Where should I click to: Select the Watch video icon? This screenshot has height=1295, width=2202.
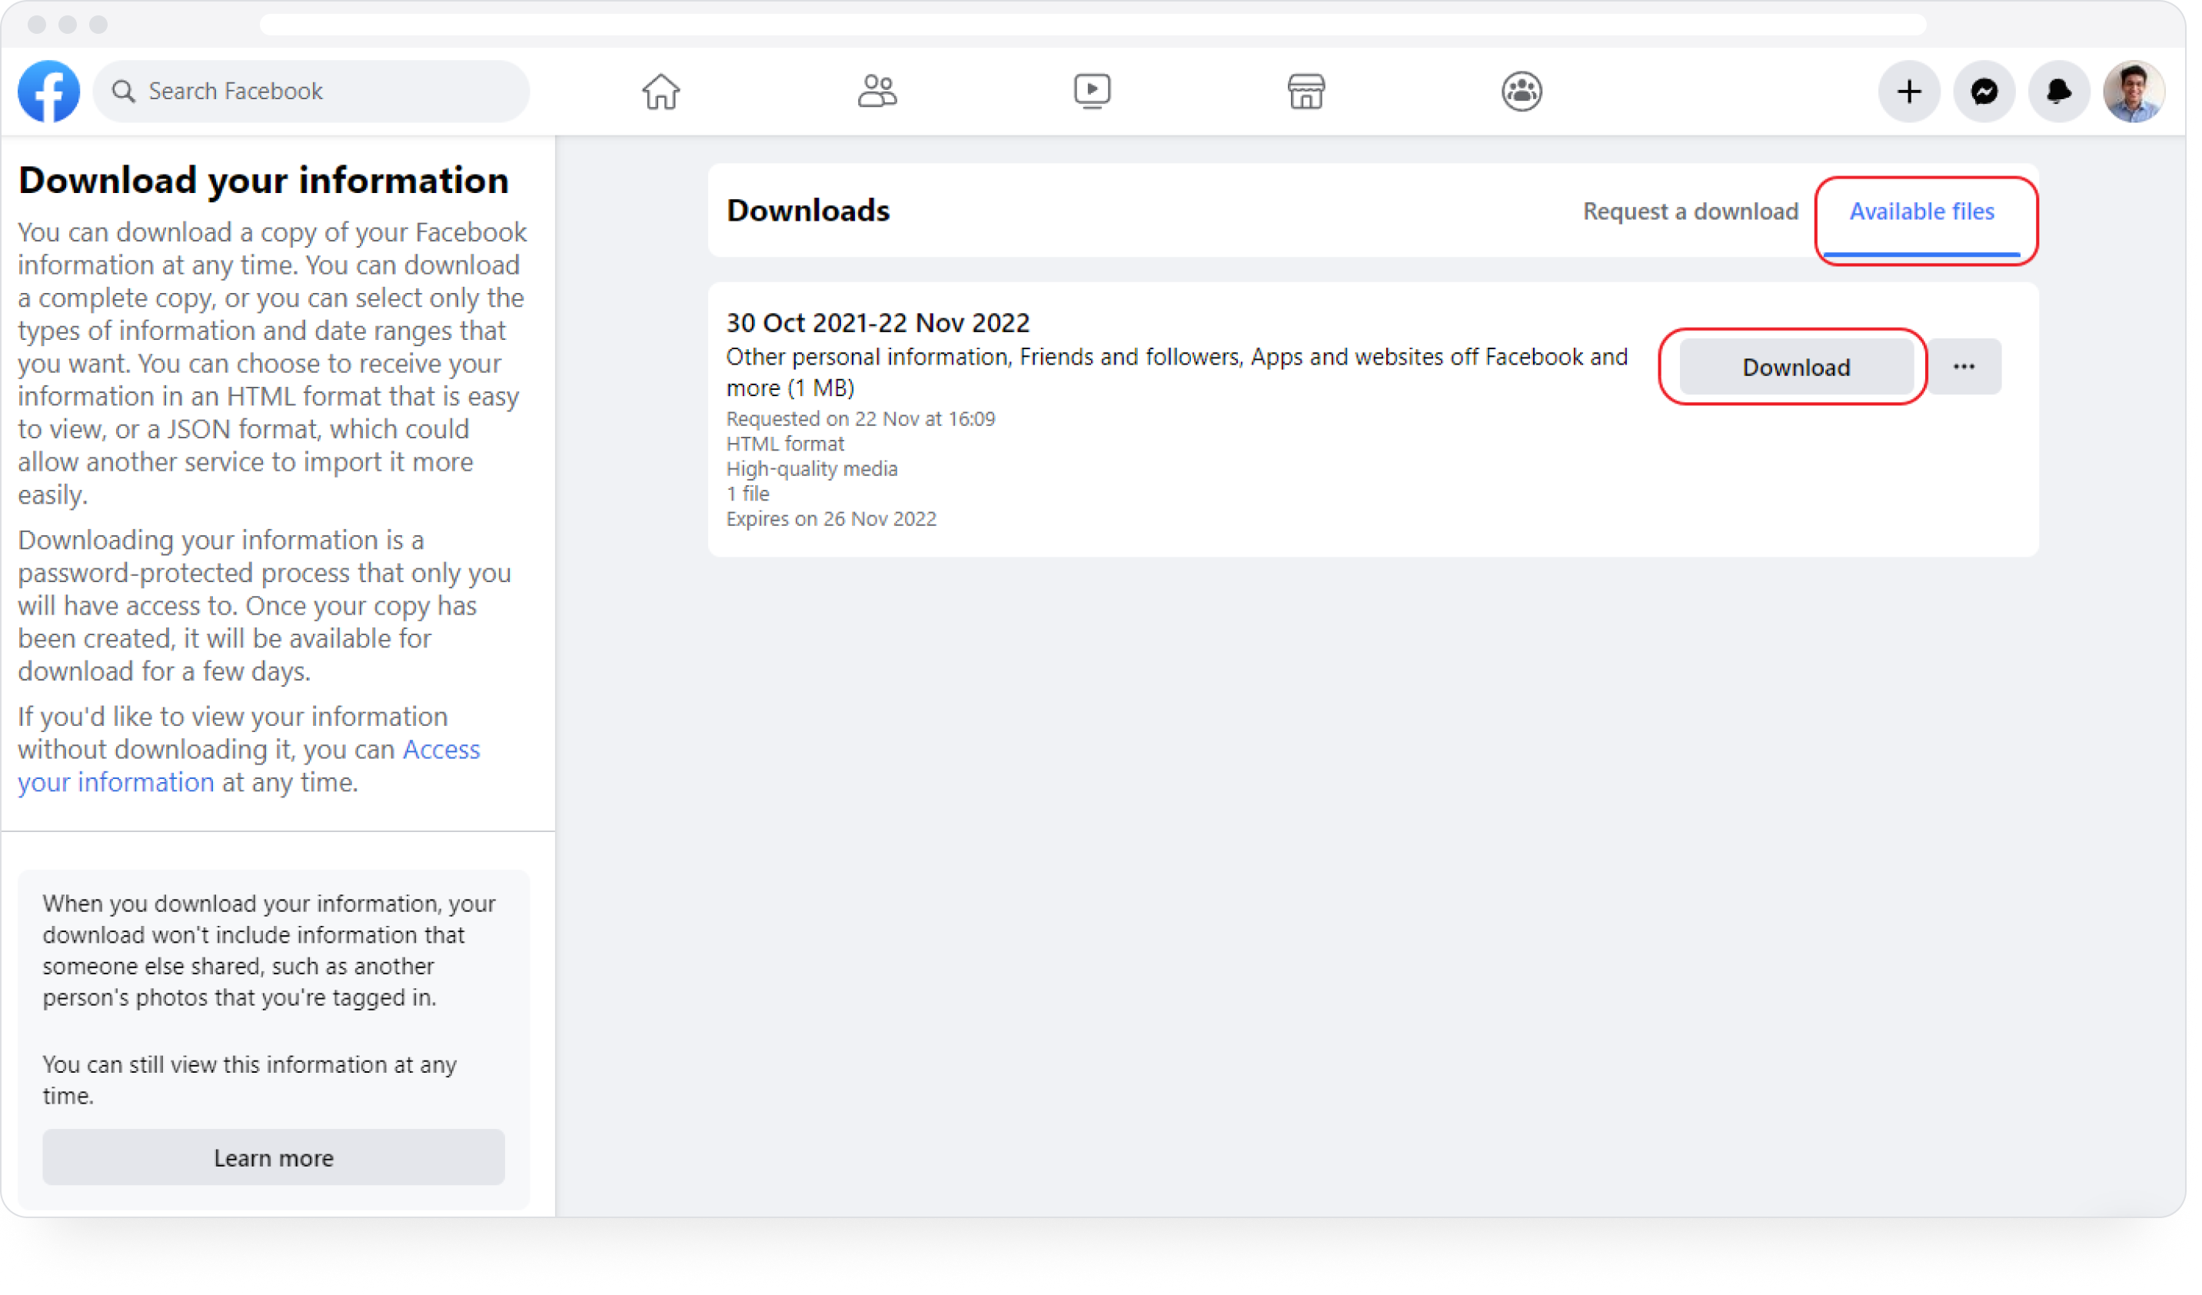pyautogui.click(x=1093, y=91)
